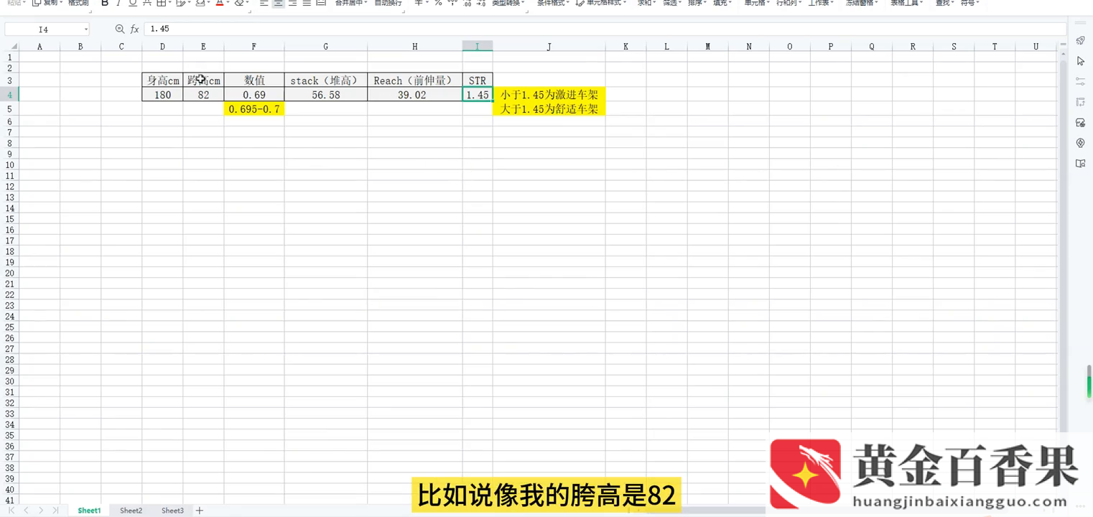1093x517 pixels.
Task: Open the cell borders tool
Action: 162,3
